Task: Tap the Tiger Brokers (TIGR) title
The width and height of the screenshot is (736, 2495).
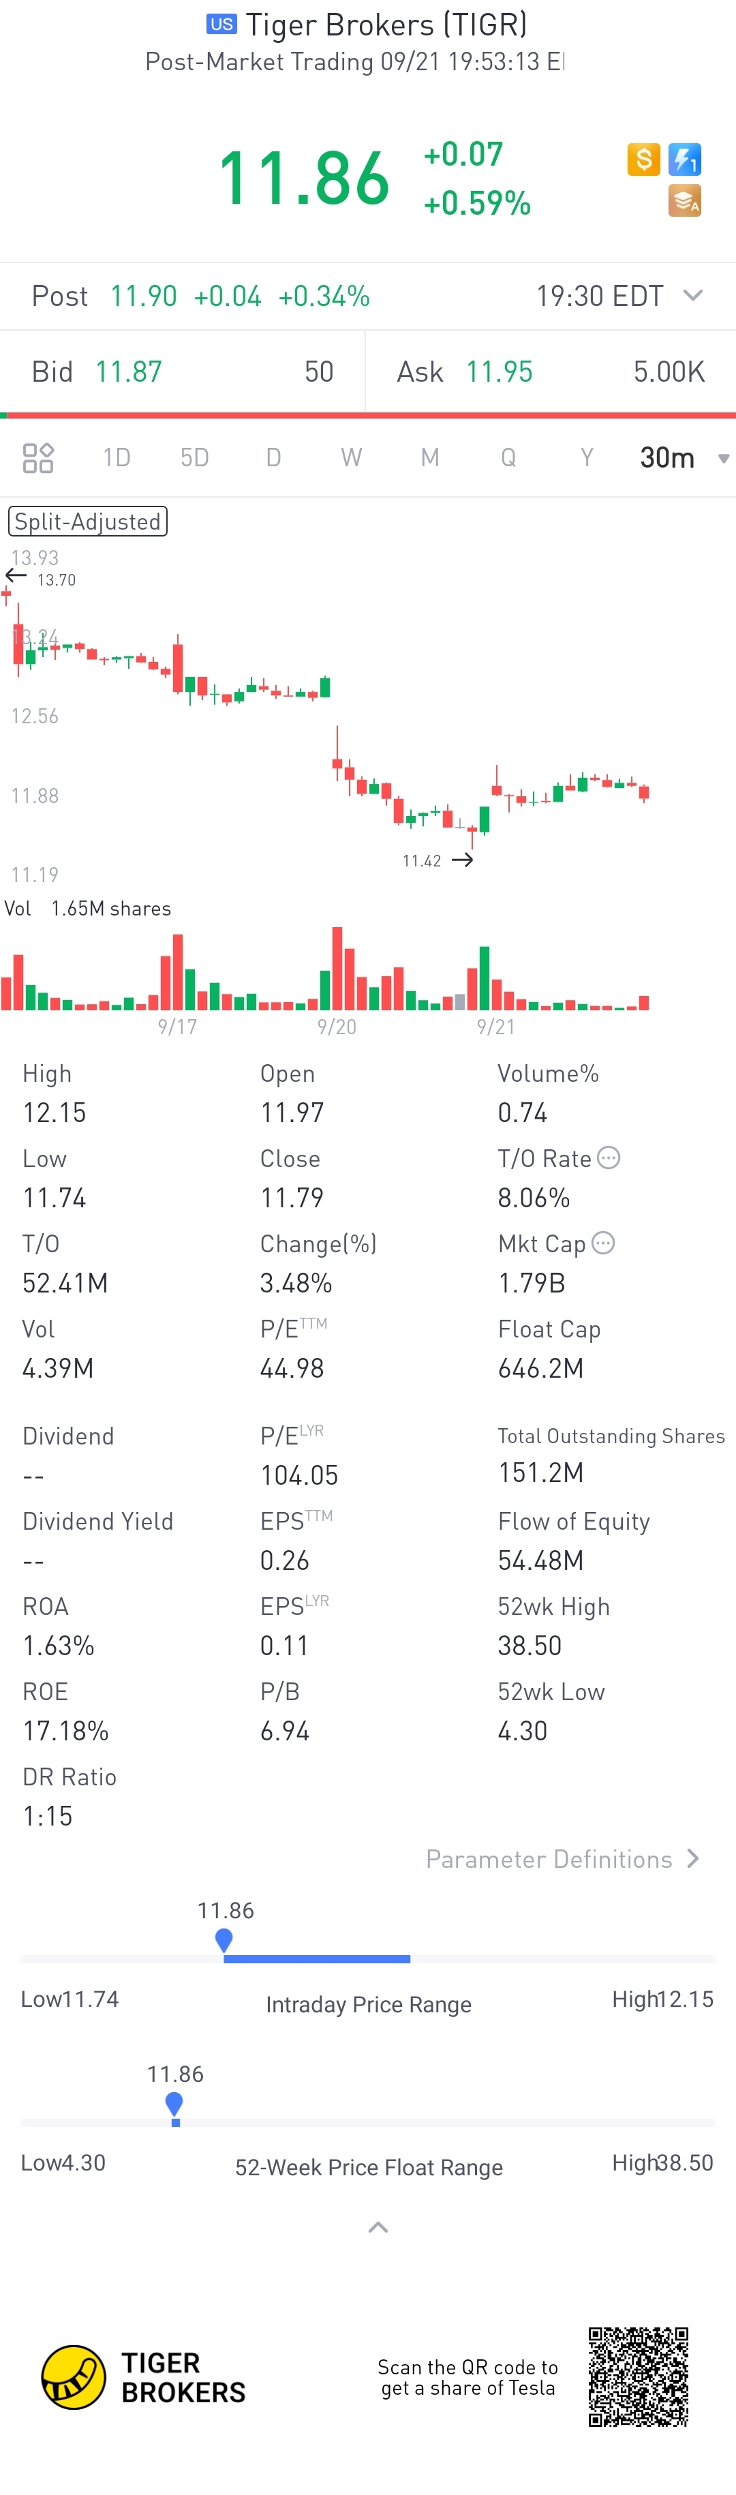Action: point(386,25)
